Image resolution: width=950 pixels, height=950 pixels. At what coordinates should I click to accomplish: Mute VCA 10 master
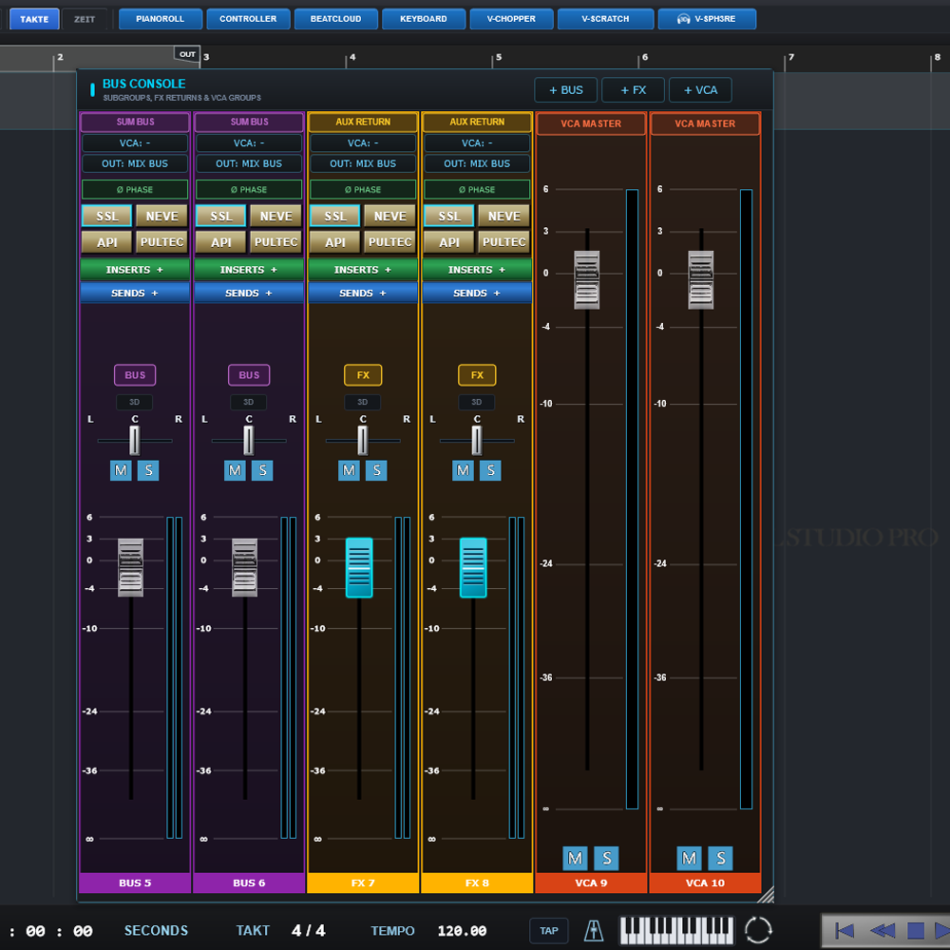click(689, 858)
